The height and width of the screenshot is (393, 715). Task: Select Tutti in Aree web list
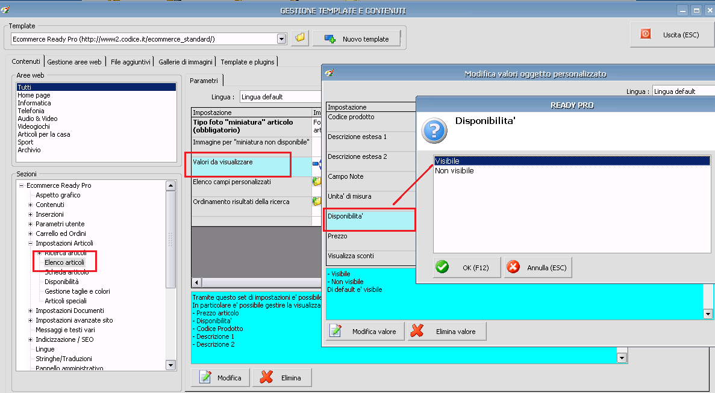click(96, 87)
